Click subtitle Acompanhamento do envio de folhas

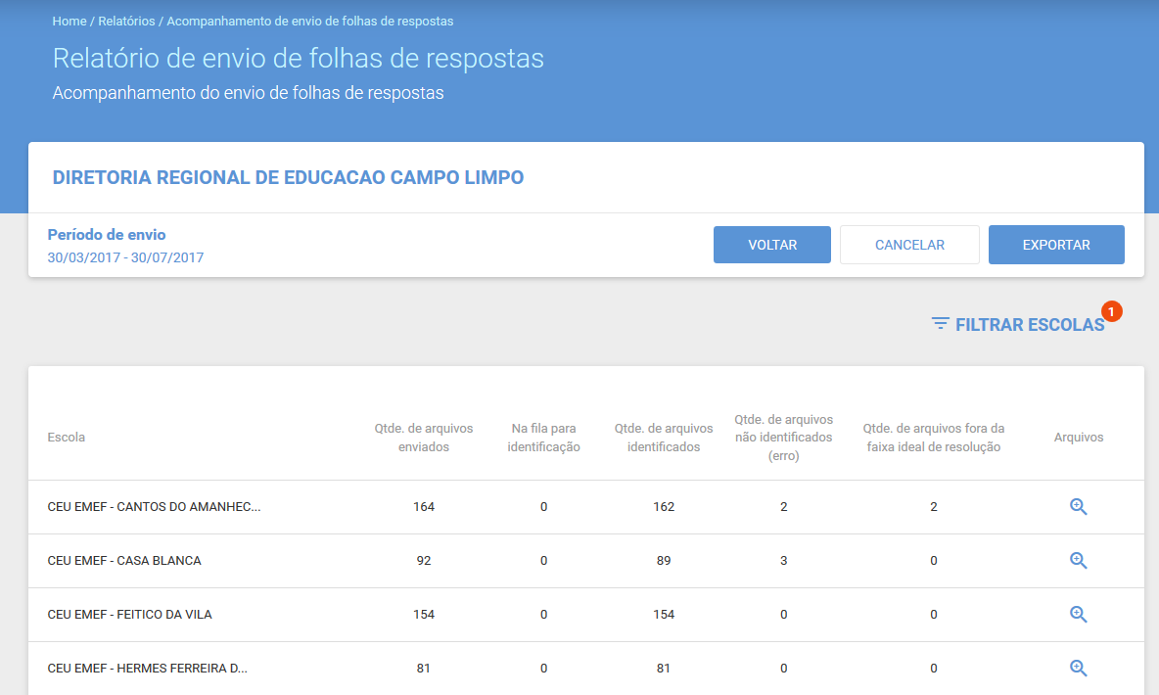pos(248,93)
